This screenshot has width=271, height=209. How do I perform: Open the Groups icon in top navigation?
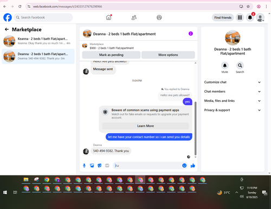pos(159,17)
